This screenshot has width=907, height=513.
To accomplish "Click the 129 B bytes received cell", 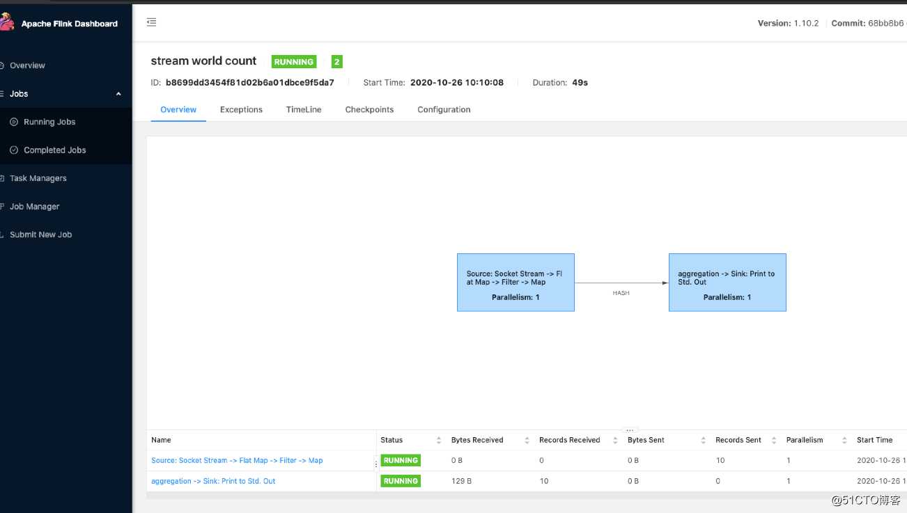I will tap(461, 481).
